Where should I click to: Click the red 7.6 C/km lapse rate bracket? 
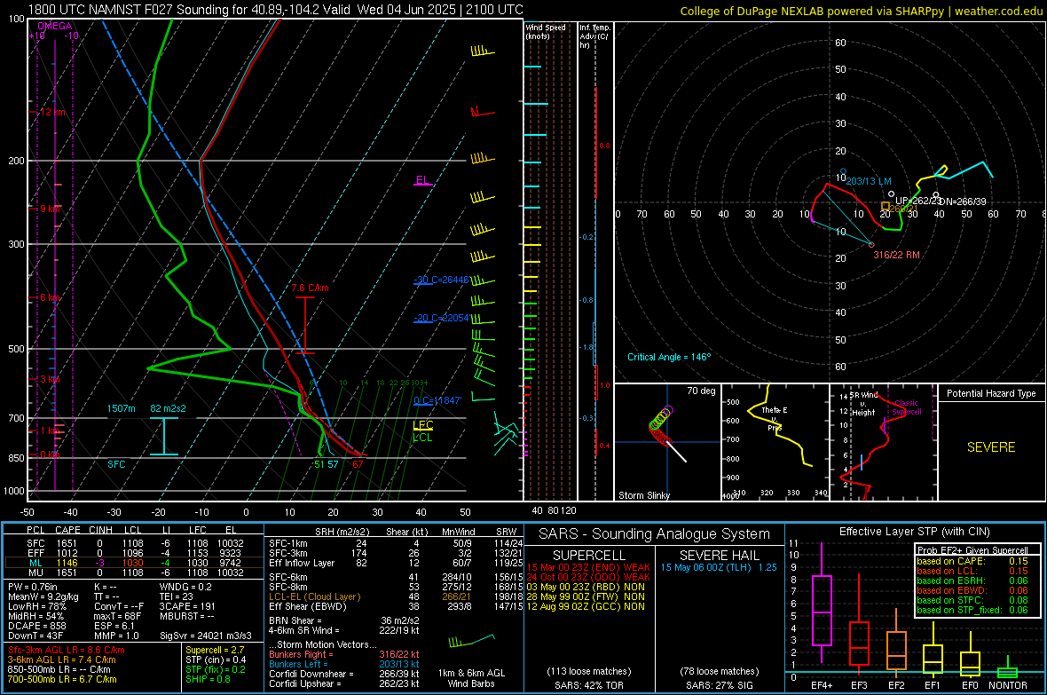305,324
